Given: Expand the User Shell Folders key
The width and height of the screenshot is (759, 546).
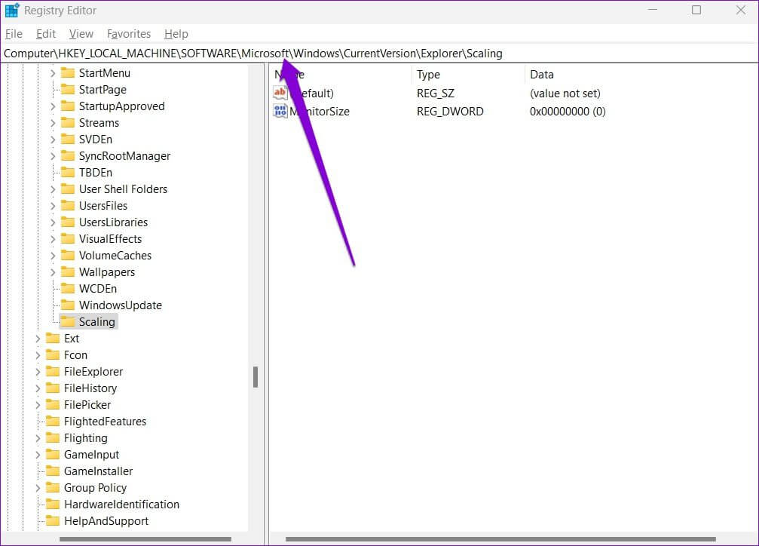Looking at the screenshot, I should (53, 189).
